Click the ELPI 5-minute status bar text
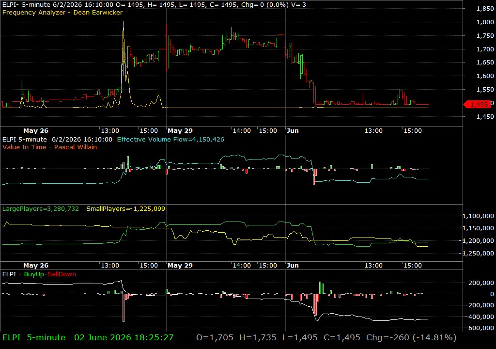 coord(34,337)
